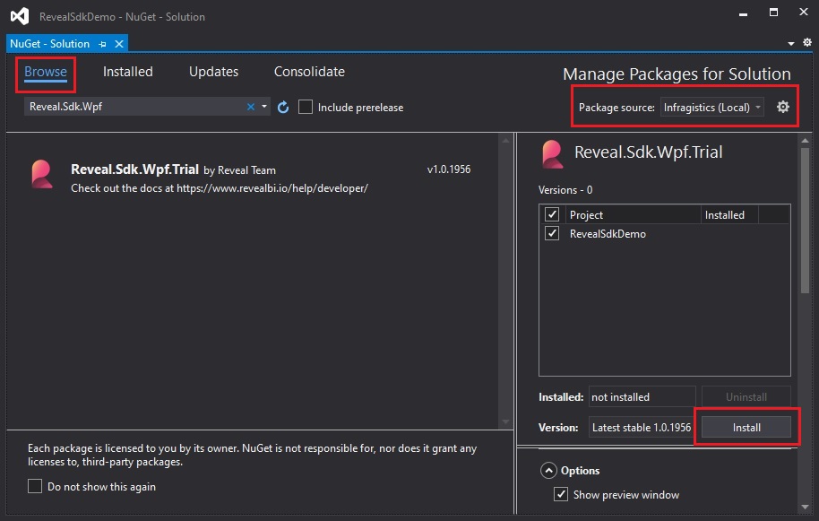Click the disabled Uninstall button
This screenshot has height=521, width=819.
pyautogui.click(x=746, y=397)
